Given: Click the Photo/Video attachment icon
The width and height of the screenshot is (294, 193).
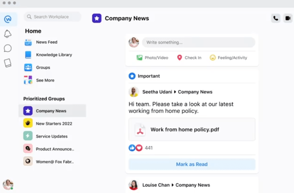Looking at the screenshot, I should point(139,58).
